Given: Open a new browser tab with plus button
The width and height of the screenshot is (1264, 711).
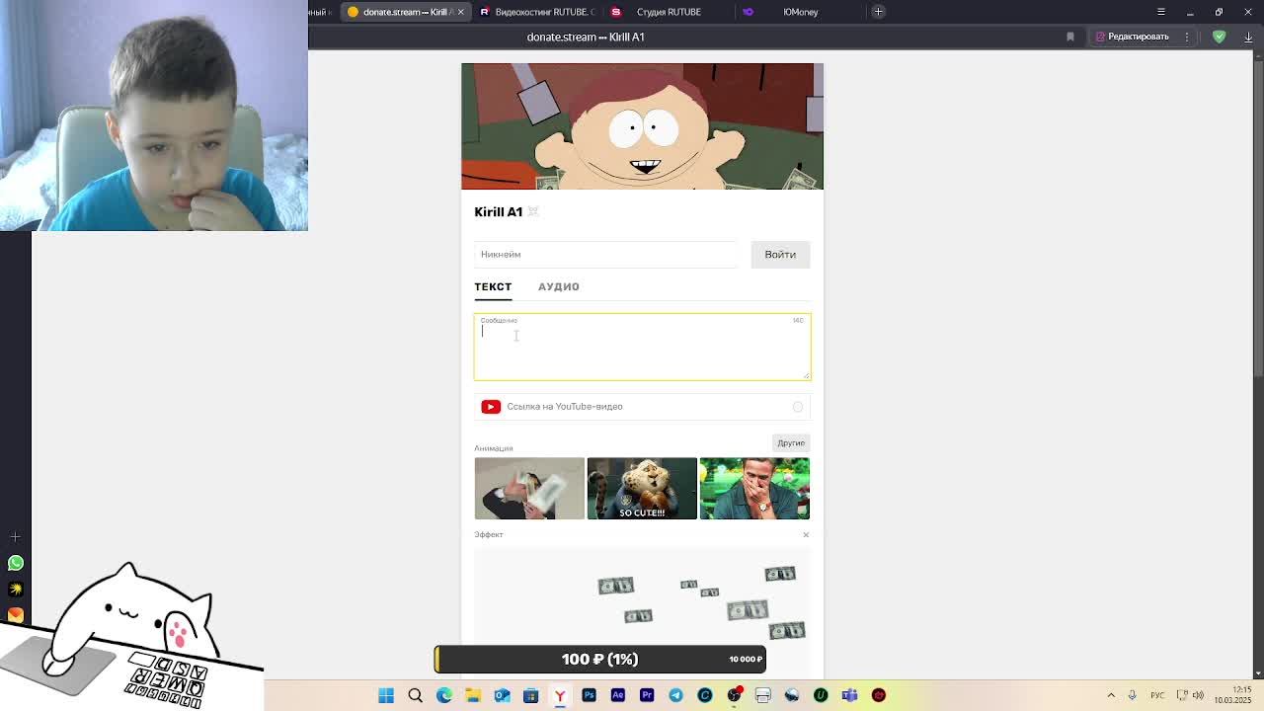Looking at the screenshot, I should 878,12.
